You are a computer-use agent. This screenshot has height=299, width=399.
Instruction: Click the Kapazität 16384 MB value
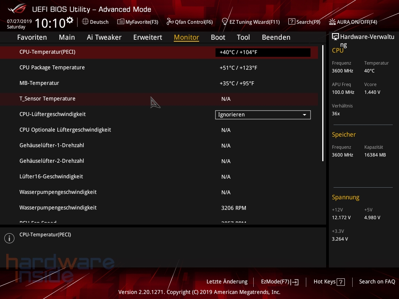tap(375, 155)
